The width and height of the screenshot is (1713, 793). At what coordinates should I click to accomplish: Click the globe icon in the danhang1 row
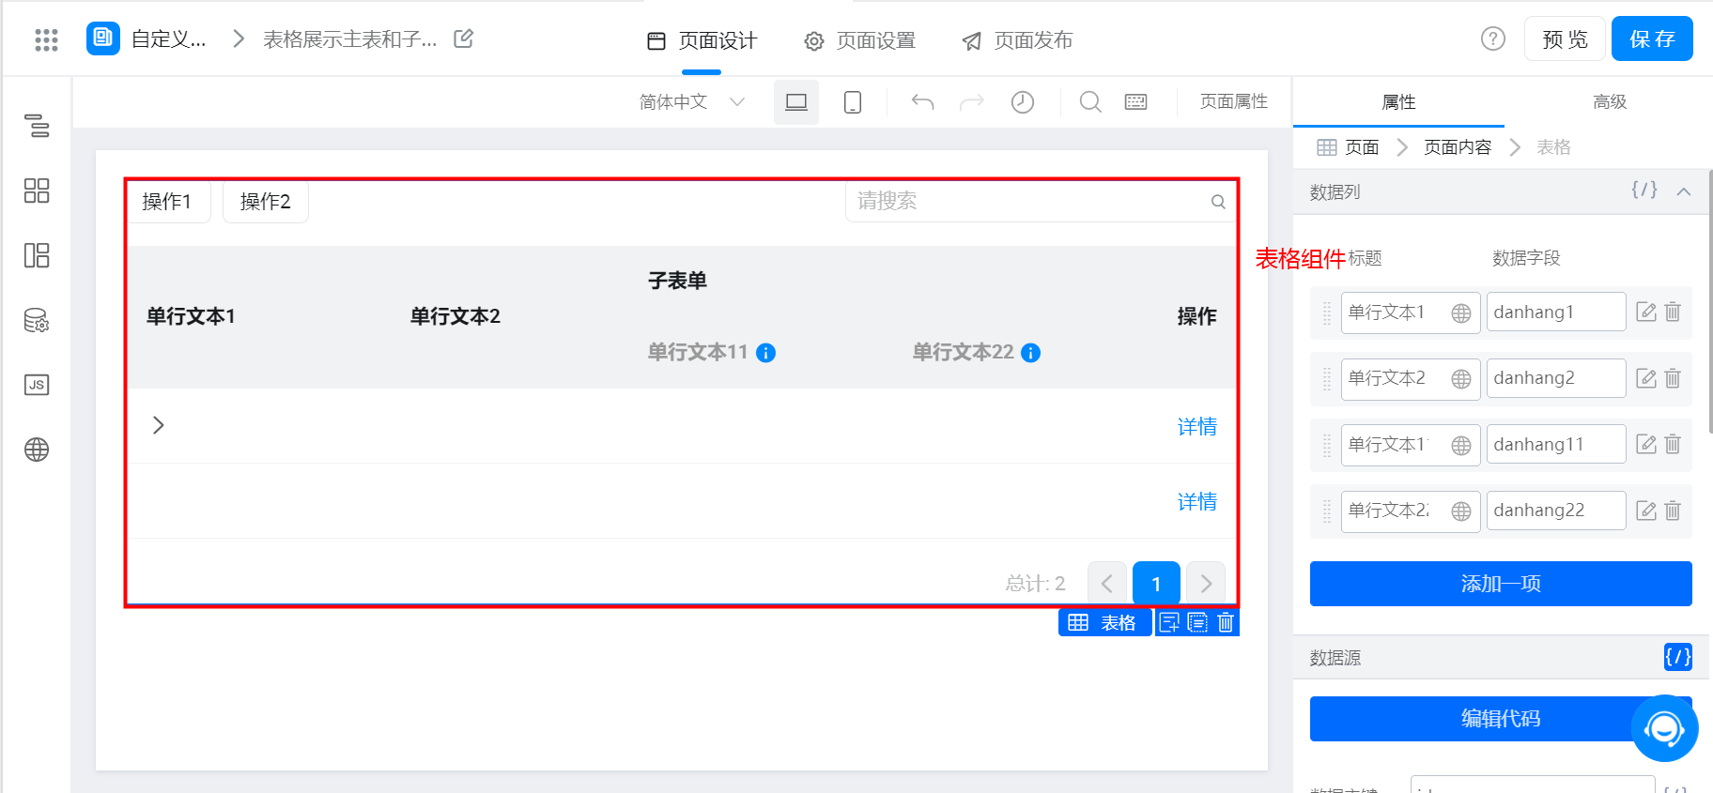click(x=1461, y=313)
